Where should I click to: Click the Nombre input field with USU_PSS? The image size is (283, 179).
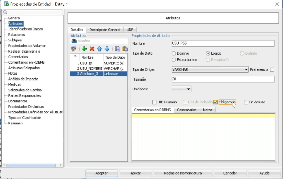point(223,43)
